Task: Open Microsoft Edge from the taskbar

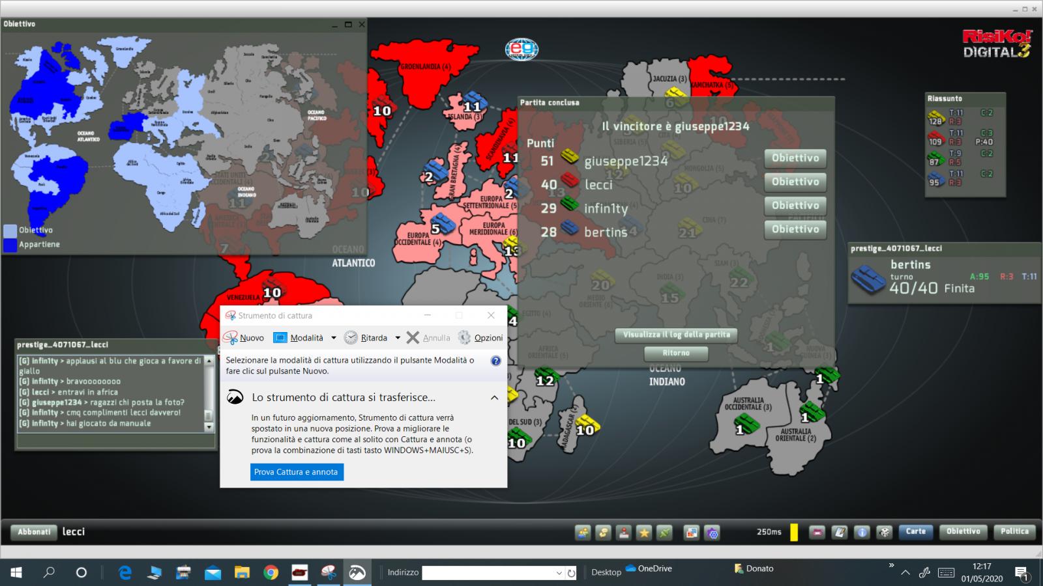Action: [125, 572]
